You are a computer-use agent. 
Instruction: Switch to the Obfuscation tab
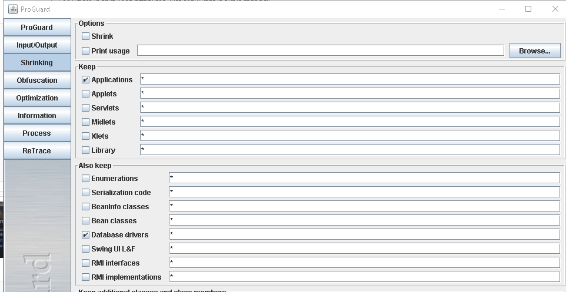tap(37, 80)
